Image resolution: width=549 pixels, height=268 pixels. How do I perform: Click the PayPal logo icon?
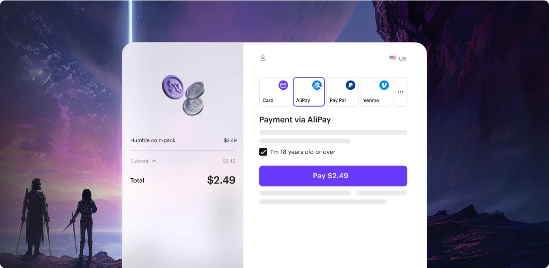350,85
